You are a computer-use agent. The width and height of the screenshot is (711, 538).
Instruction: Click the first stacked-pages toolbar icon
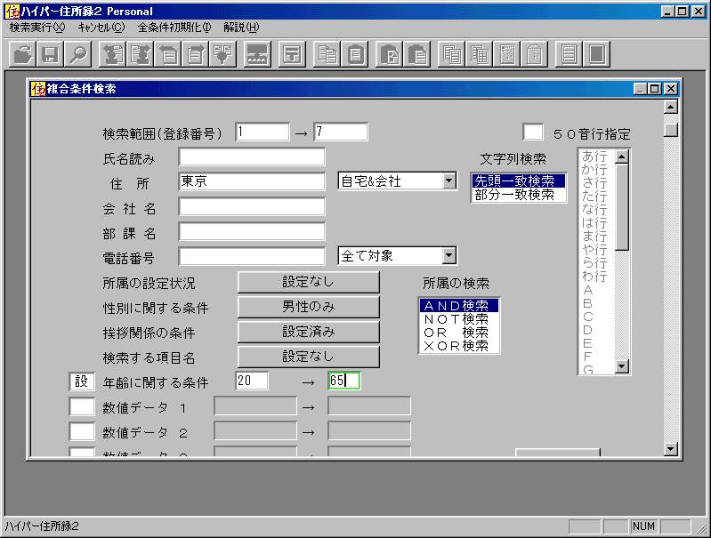pos(452,54)
